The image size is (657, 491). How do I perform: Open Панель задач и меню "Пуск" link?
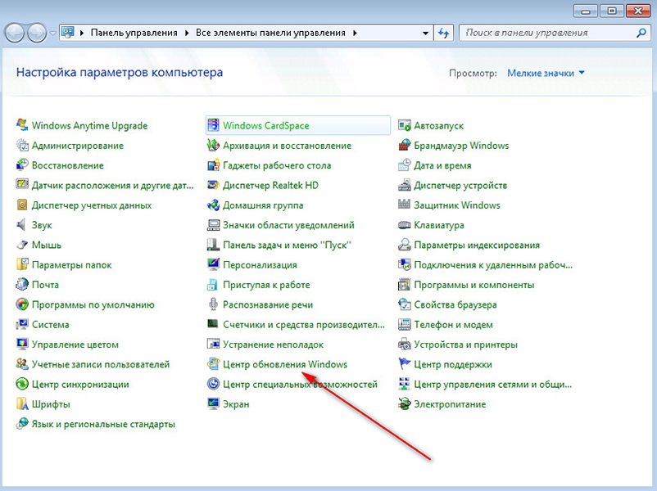287,245
